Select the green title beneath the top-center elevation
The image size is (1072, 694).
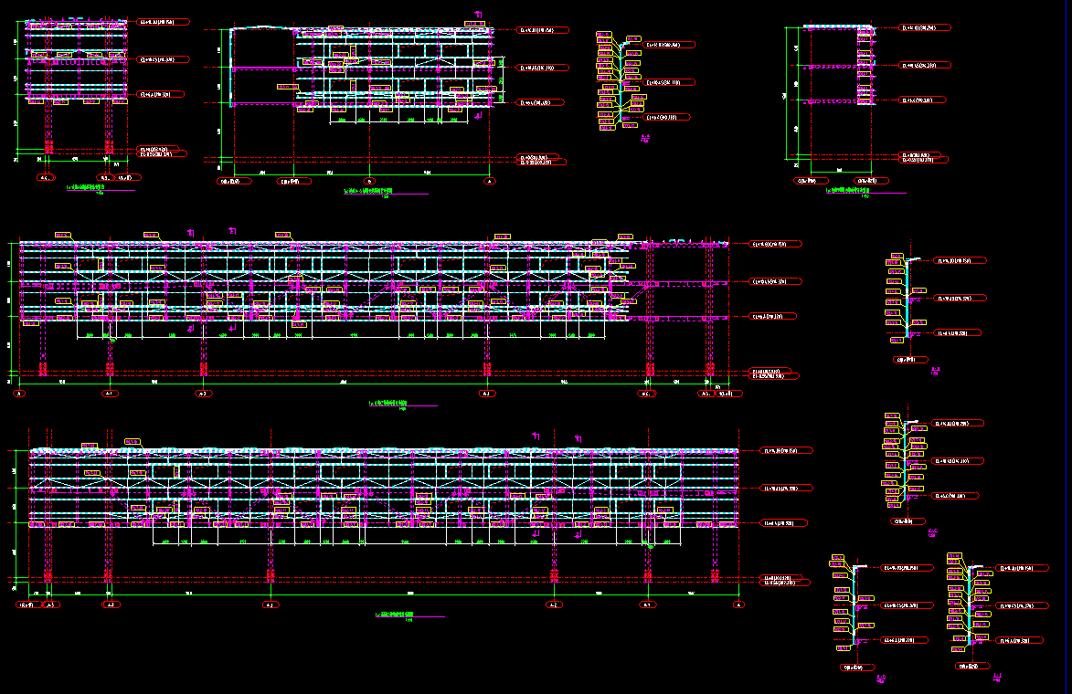[x=367, y=191]
